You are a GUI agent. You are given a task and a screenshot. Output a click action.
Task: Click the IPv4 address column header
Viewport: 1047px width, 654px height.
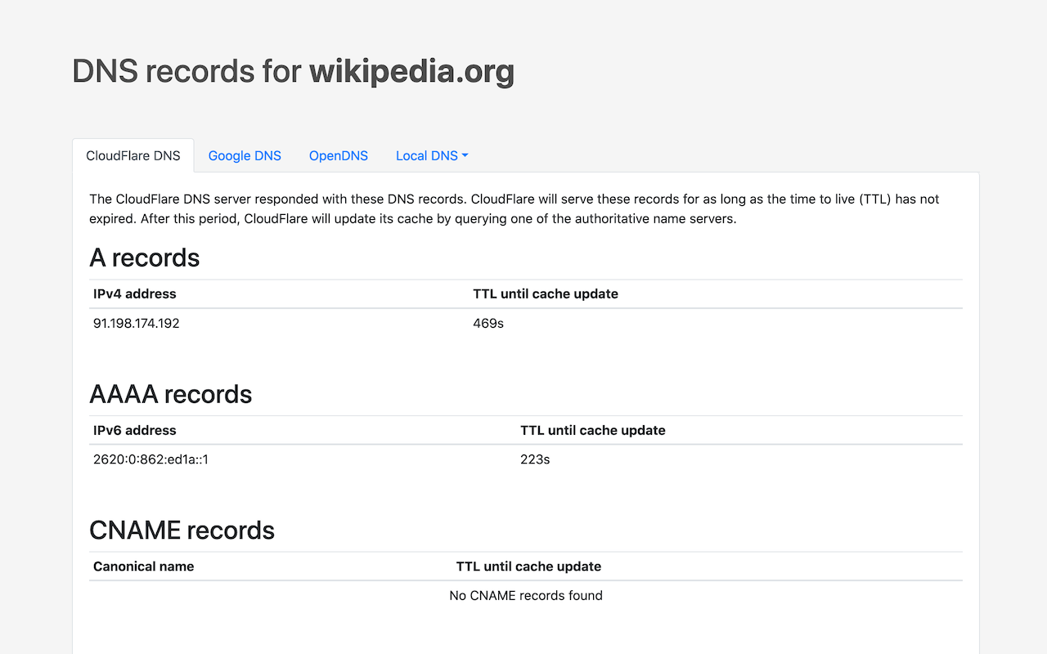click(135, 293)
